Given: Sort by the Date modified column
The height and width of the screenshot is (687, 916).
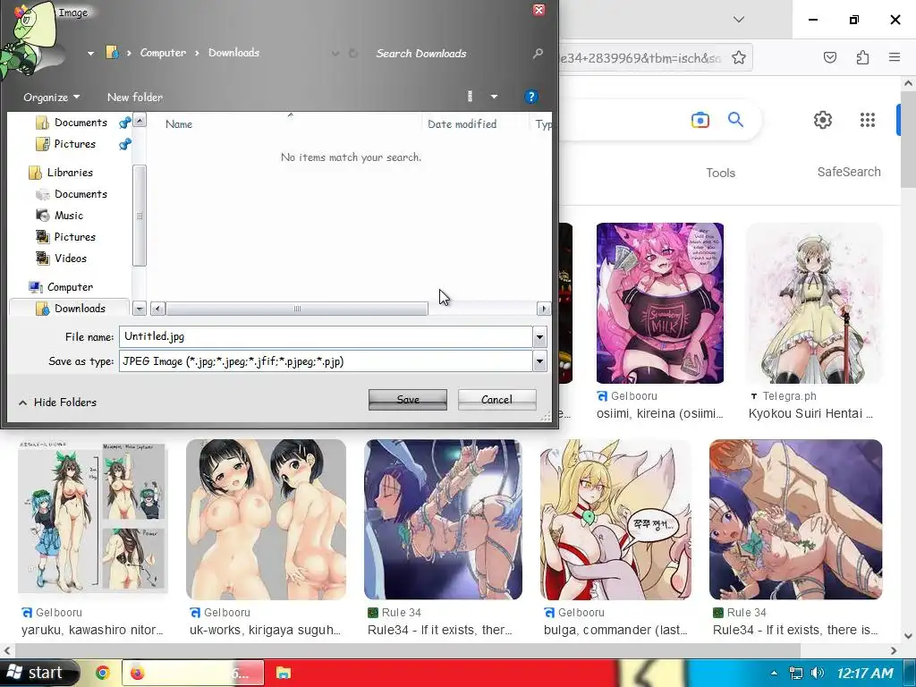Looking at the screenshot, I should click(x=462, y=123).
